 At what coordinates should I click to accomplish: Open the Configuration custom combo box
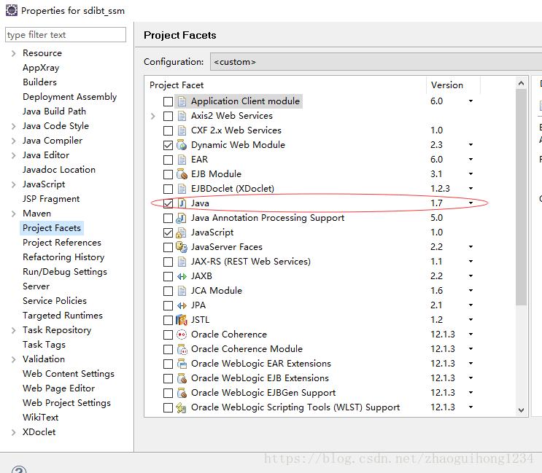click(376, 62)
